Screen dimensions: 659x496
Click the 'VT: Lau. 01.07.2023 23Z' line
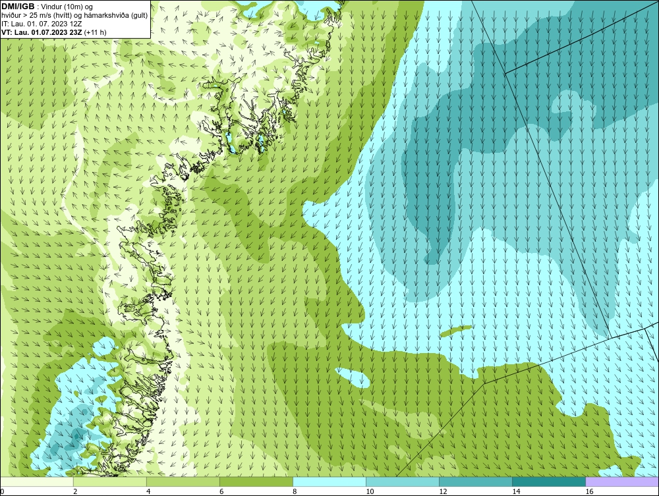tap(42, 32)
